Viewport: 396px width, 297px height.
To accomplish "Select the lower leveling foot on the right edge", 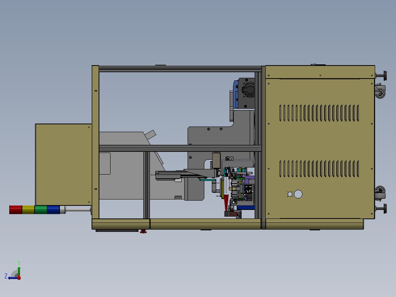I will pyautogui.click(x=381, y=208).
